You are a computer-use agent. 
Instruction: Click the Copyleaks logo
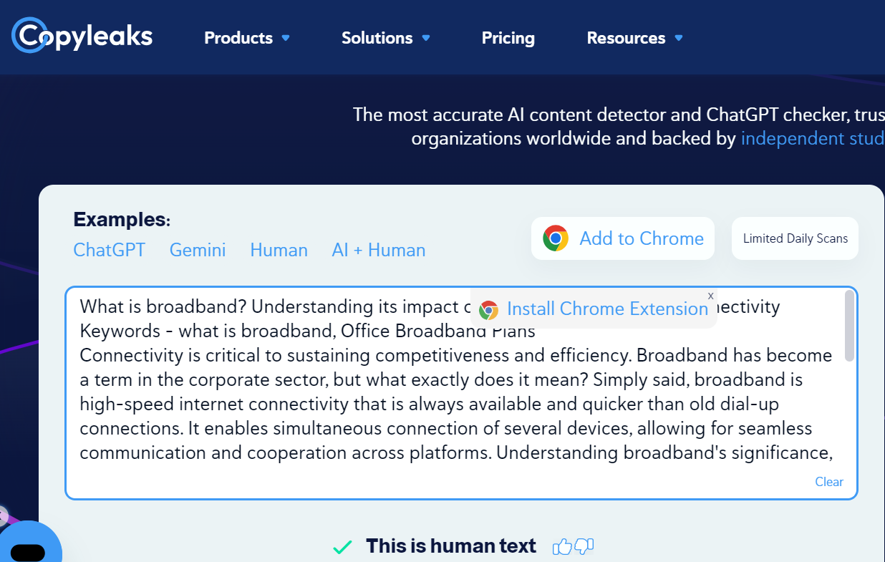(x=82, y=34)
